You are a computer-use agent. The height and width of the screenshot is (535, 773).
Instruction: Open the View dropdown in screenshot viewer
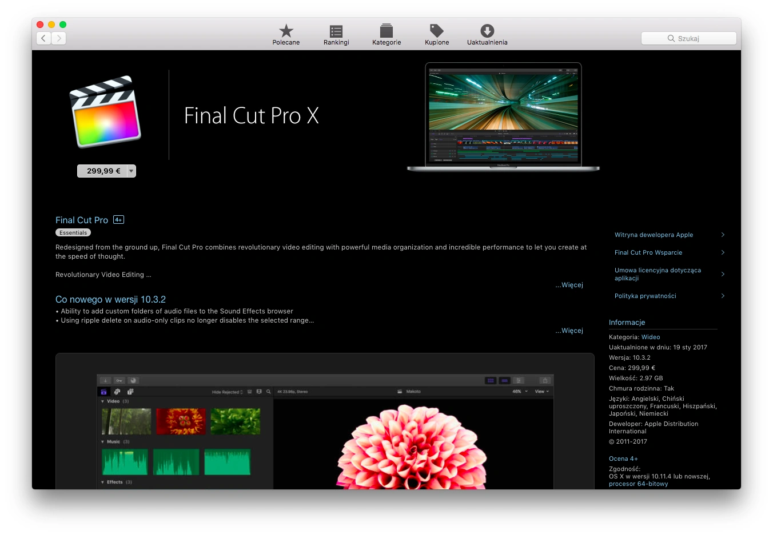[x=542, y=392]
